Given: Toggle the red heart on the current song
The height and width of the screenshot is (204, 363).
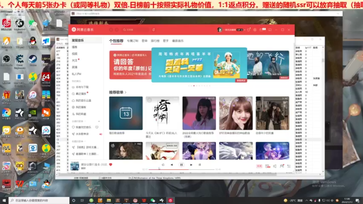Looking at the screenshot, I should click(111, 165).
